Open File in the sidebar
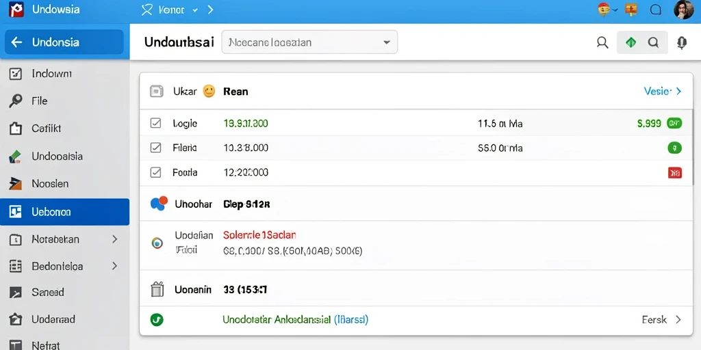This screenshot has height=350, width=701. pyautogui.click(x=39, y=101)
